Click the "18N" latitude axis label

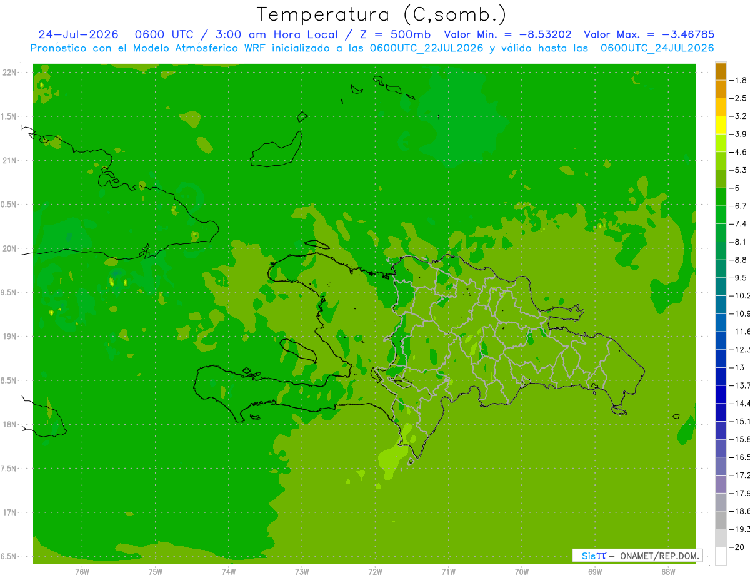(x=10, y=424)
